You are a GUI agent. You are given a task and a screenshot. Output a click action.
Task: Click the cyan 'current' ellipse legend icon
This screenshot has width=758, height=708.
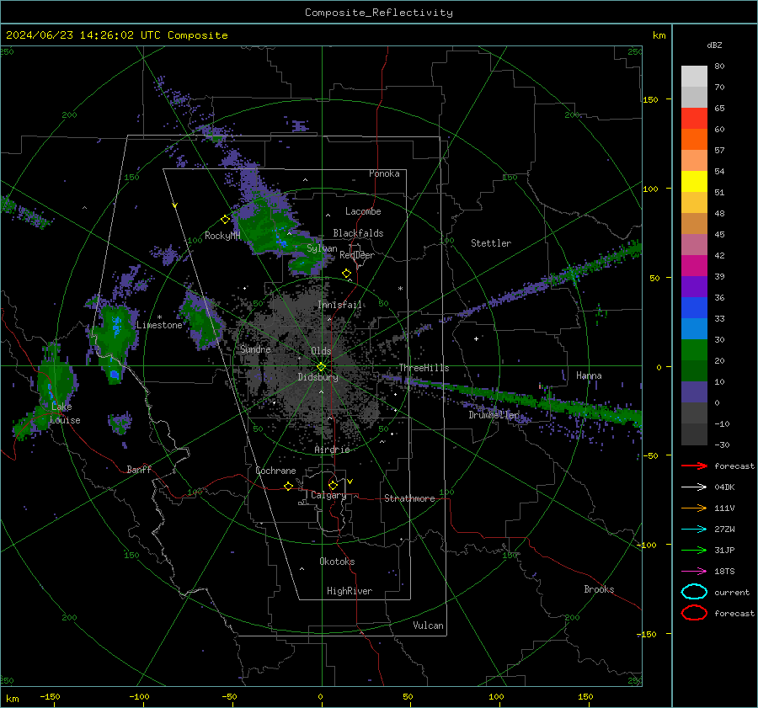tap(694, 592)
